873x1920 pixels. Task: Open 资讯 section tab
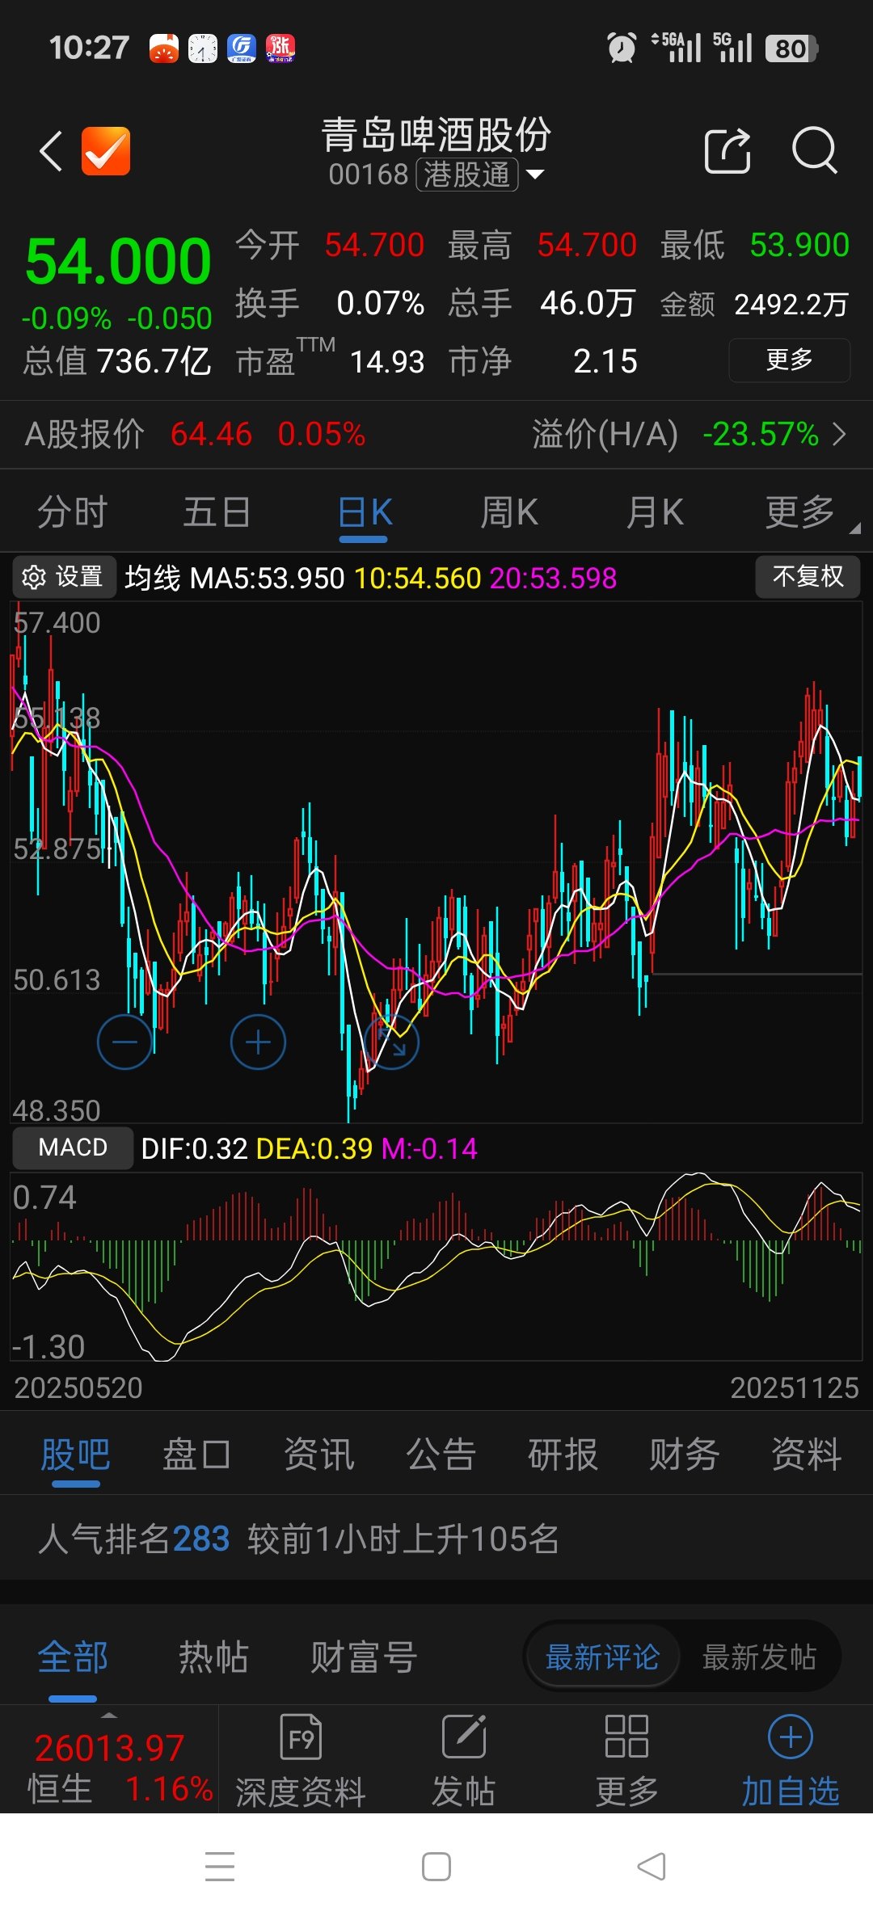(x=319, y=1455)
